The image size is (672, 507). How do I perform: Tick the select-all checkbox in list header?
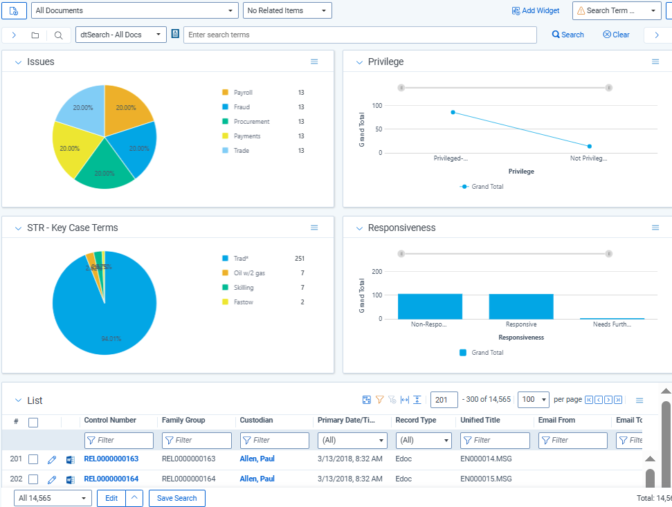click(x=33, y=423)
